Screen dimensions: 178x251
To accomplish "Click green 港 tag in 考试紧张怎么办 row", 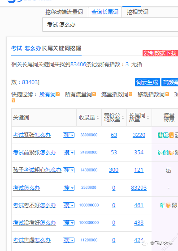I will (x=161, y=135).
